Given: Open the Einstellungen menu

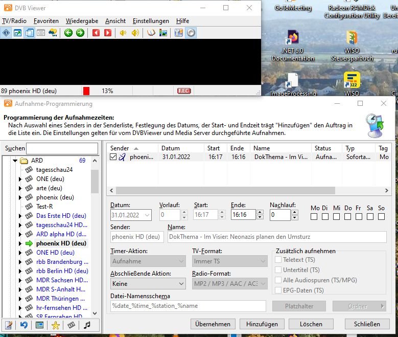Looking at the screenshot, I should pos(151,21).
